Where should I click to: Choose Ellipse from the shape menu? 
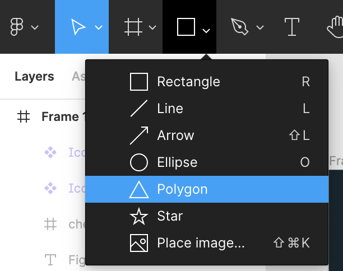177,162
